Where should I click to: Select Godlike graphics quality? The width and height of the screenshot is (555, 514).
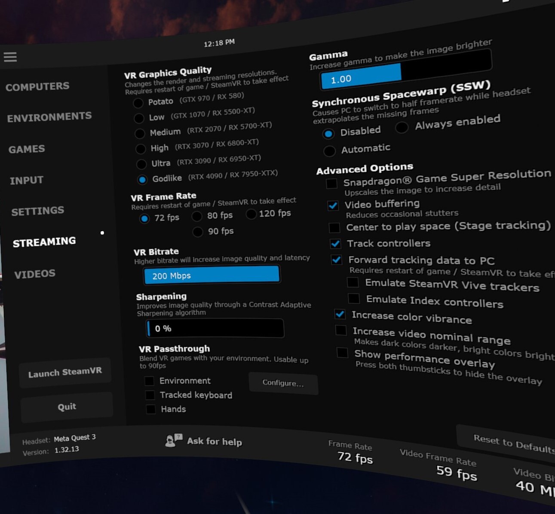[142, 179]
